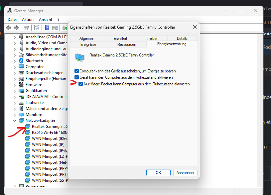Expand the Monitore node
271x195 pixels.
coord(15,115)
